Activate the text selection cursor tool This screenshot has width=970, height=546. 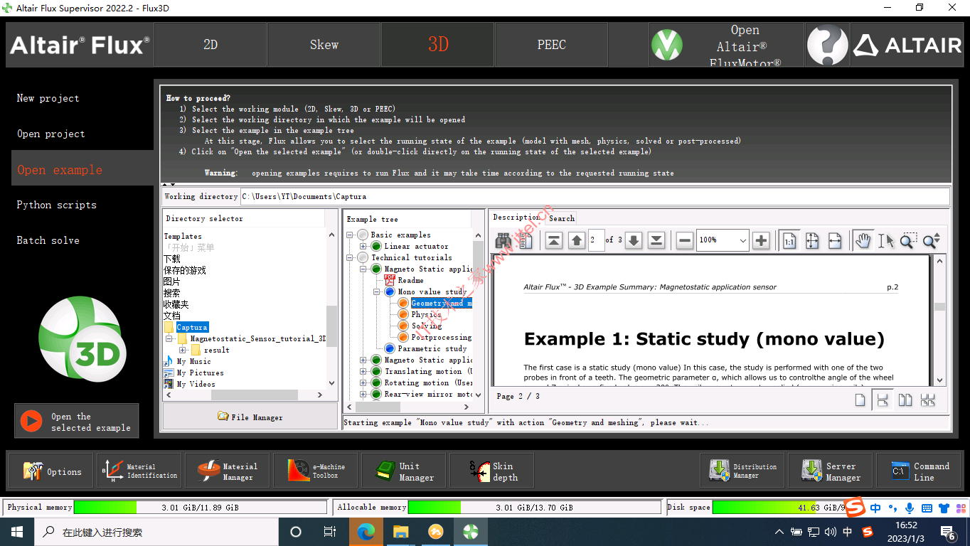pyautogui.click(x=885, y=240)
